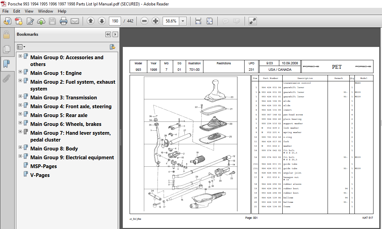The image size is (382, 229).
Task: Open the File menu
Action: click(5, 11)
